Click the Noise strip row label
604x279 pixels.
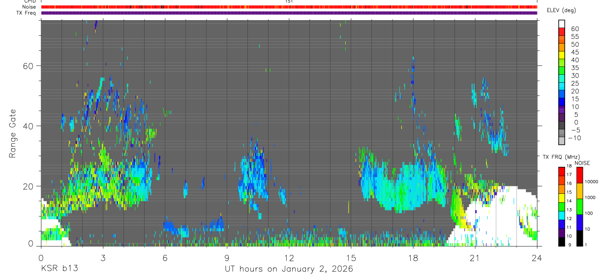click(29, 7)
